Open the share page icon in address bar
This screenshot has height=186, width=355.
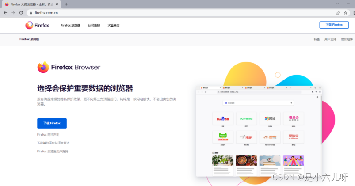338,13
